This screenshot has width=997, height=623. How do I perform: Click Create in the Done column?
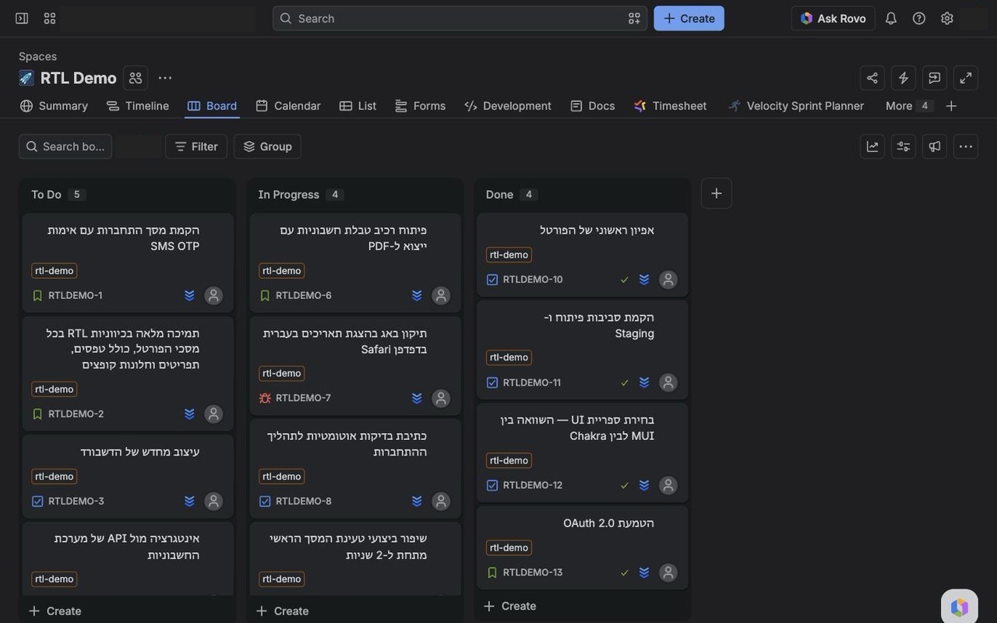(x=510, y=606)
